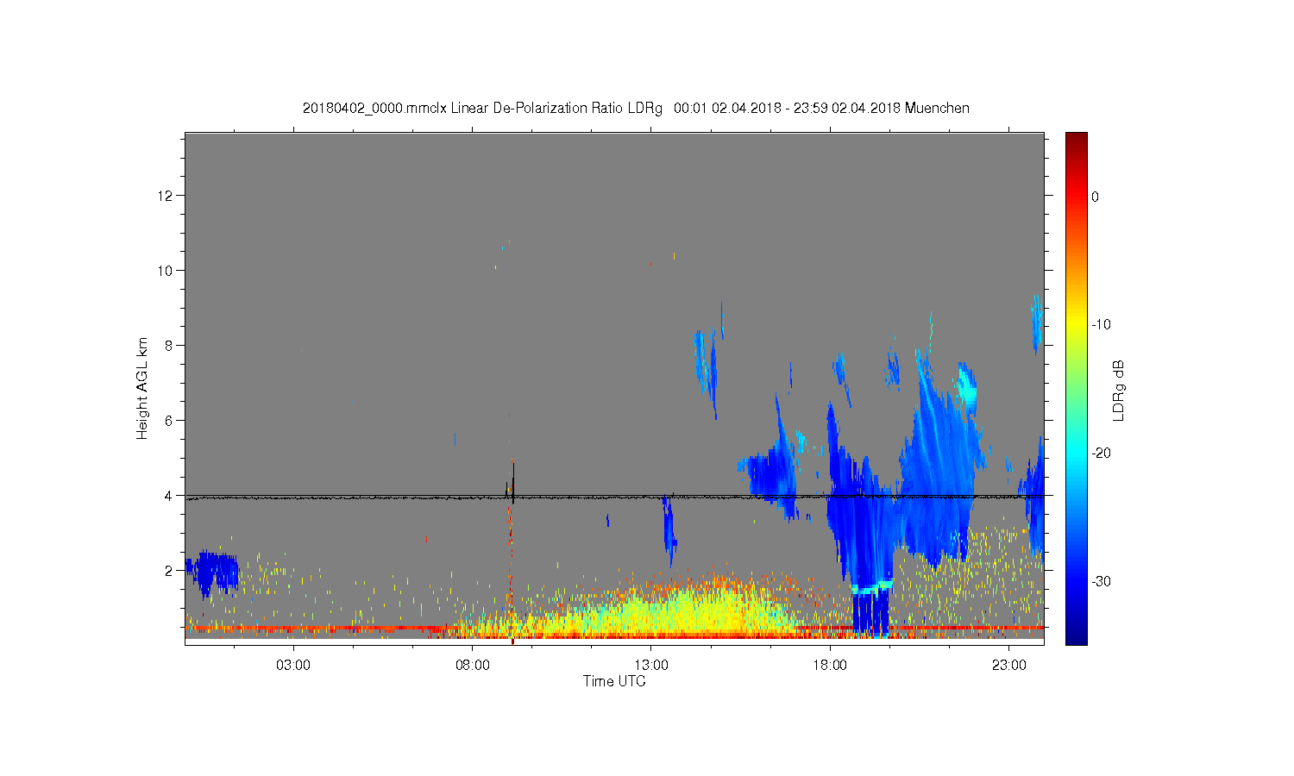Click the 'LDRg dB' colorbar label

(1119, 390)
